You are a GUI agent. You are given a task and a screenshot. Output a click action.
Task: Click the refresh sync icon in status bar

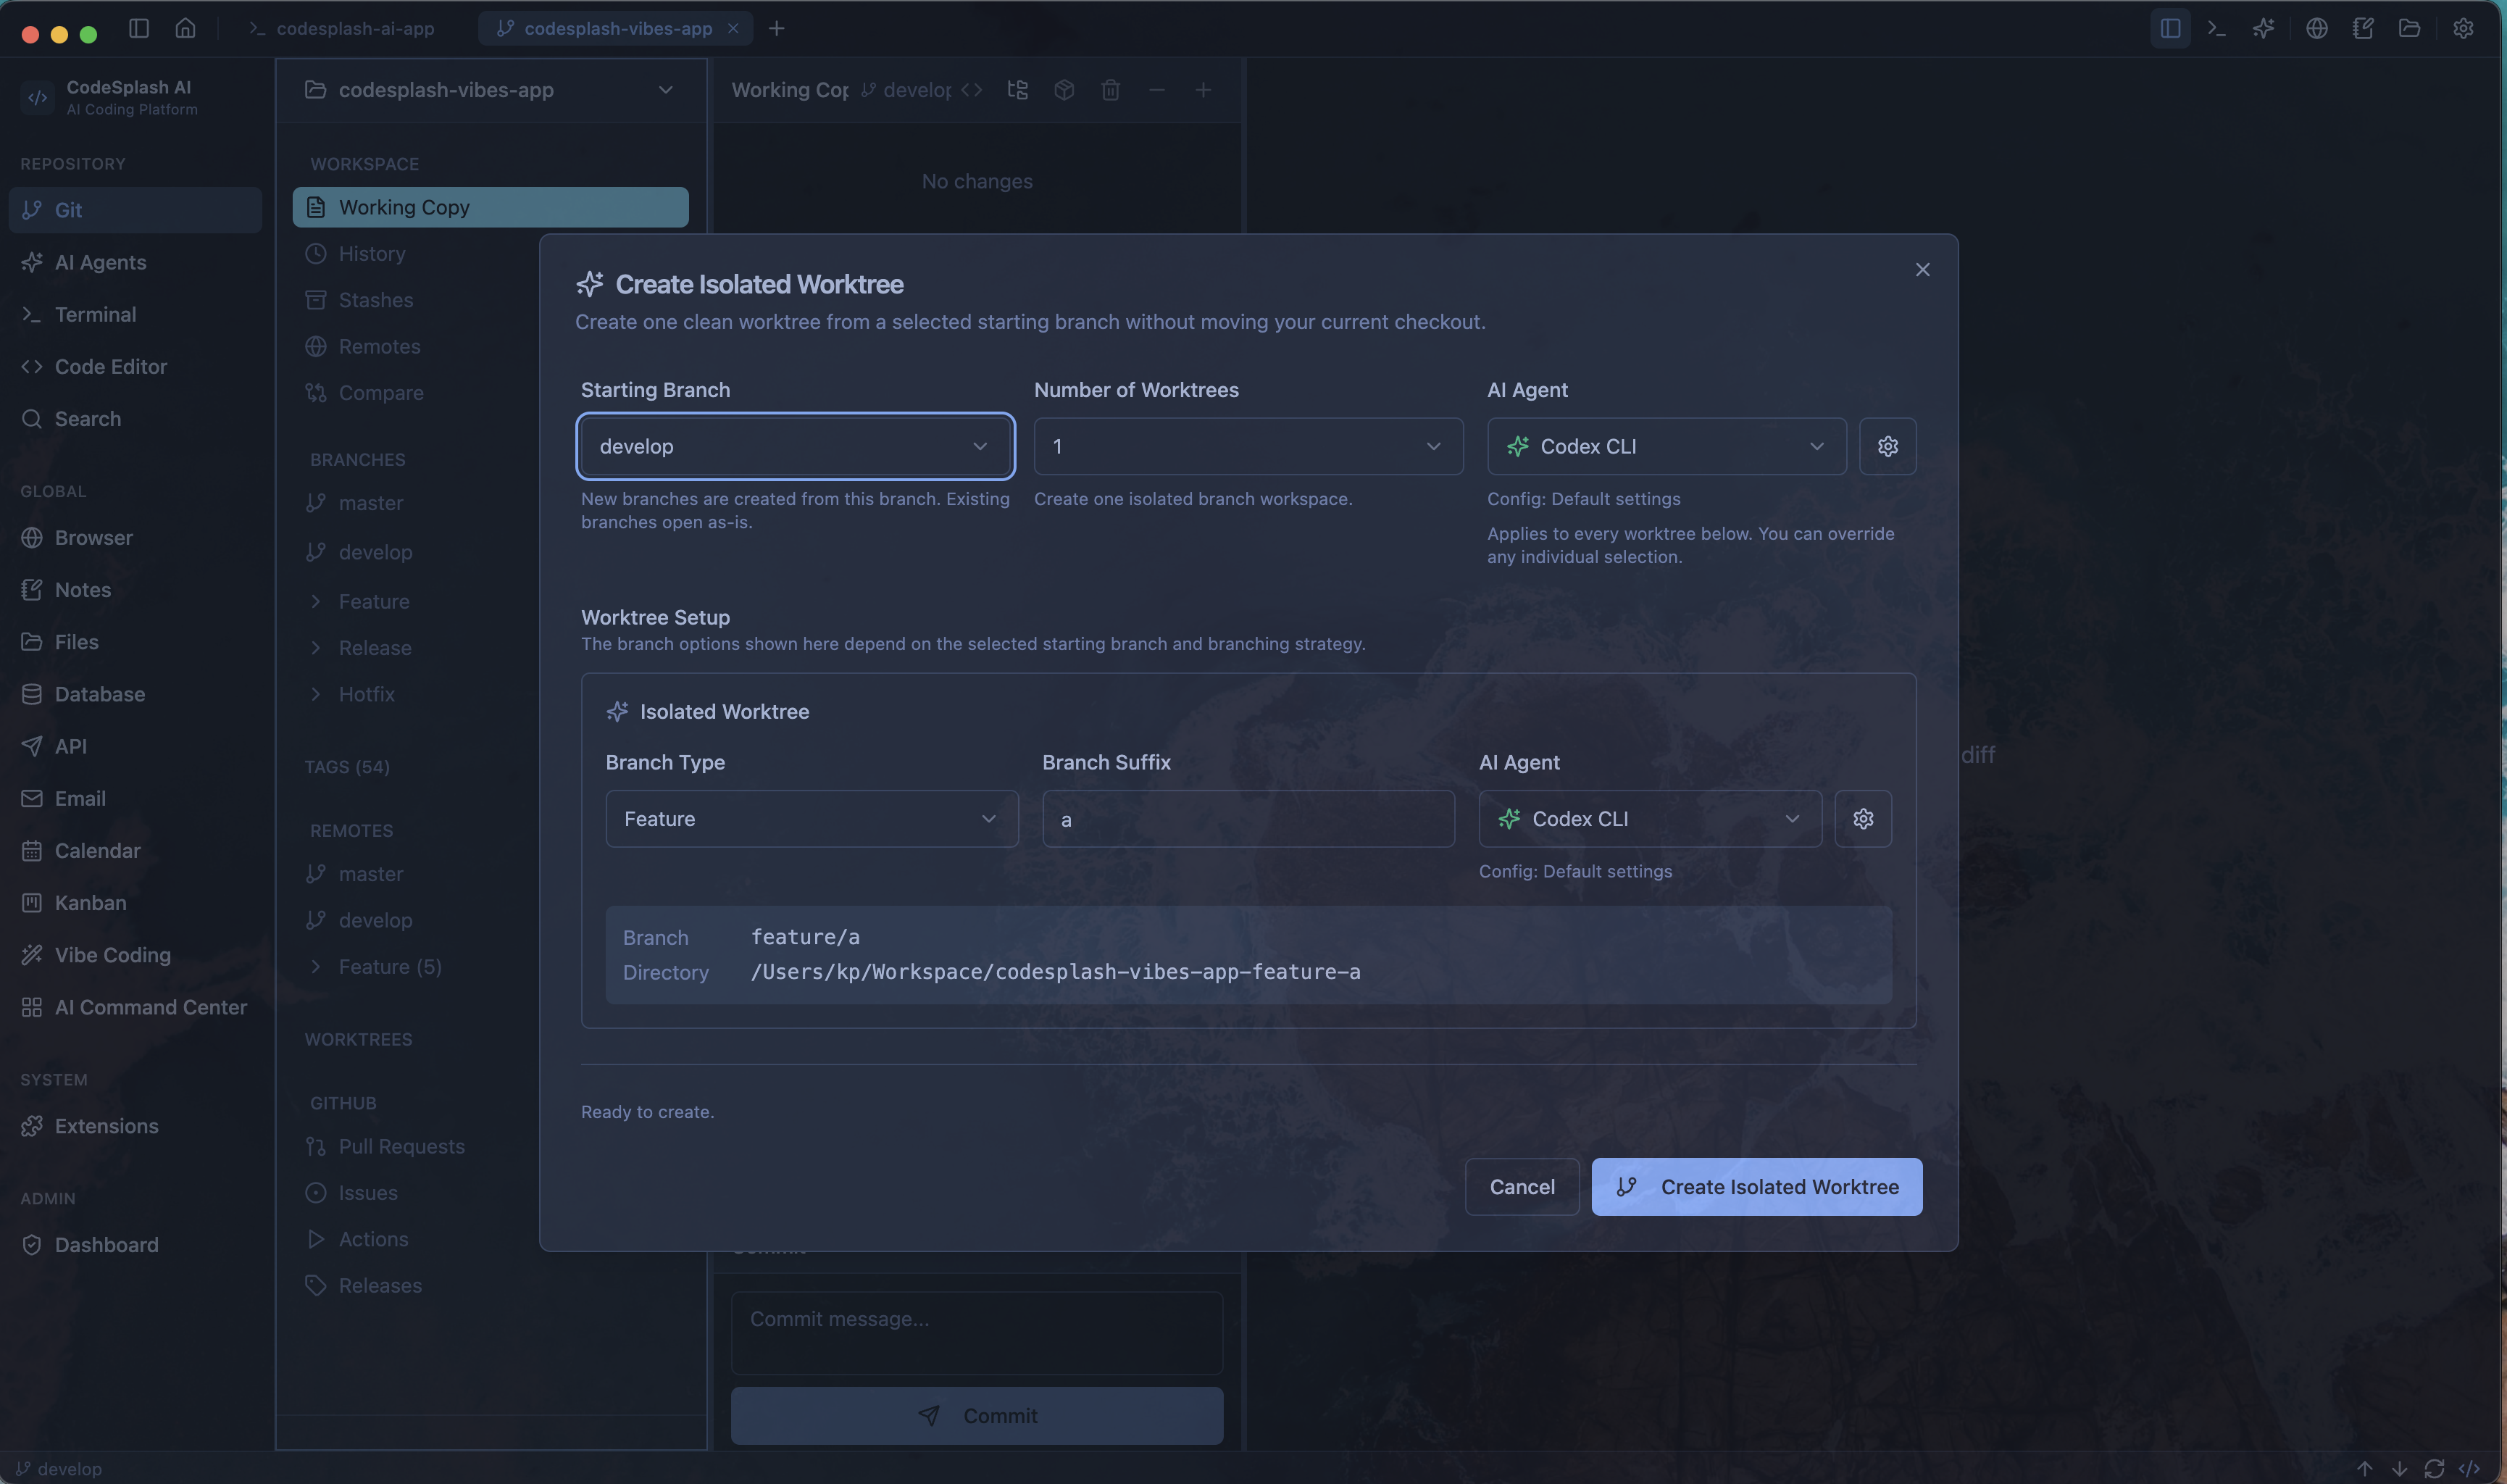pos(2434,1469)
